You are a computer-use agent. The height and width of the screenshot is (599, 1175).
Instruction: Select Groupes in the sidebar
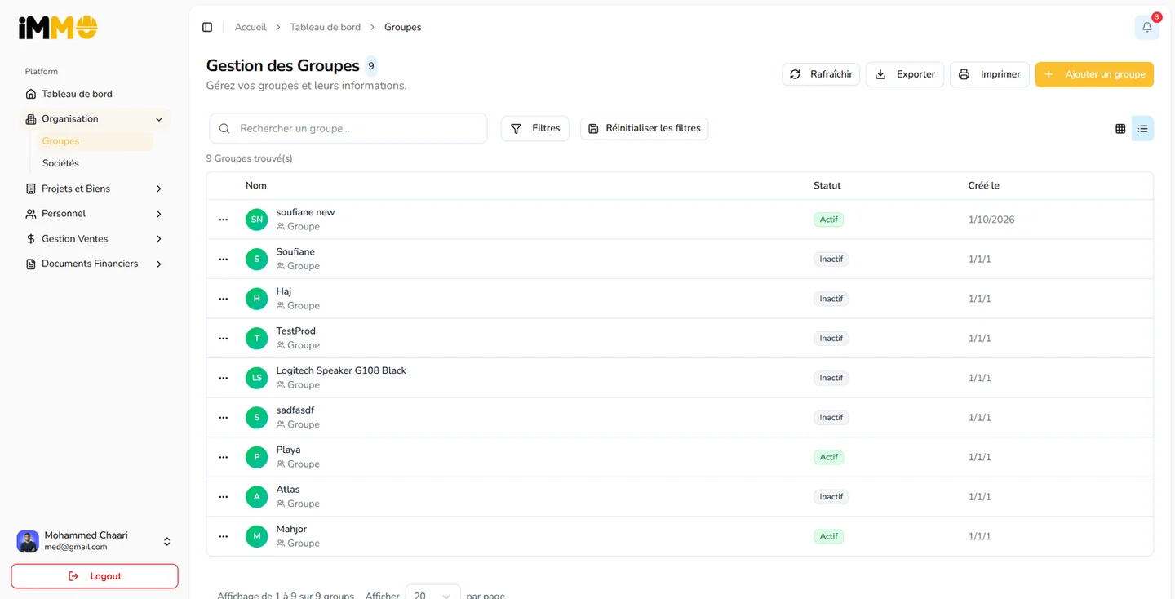95,141
